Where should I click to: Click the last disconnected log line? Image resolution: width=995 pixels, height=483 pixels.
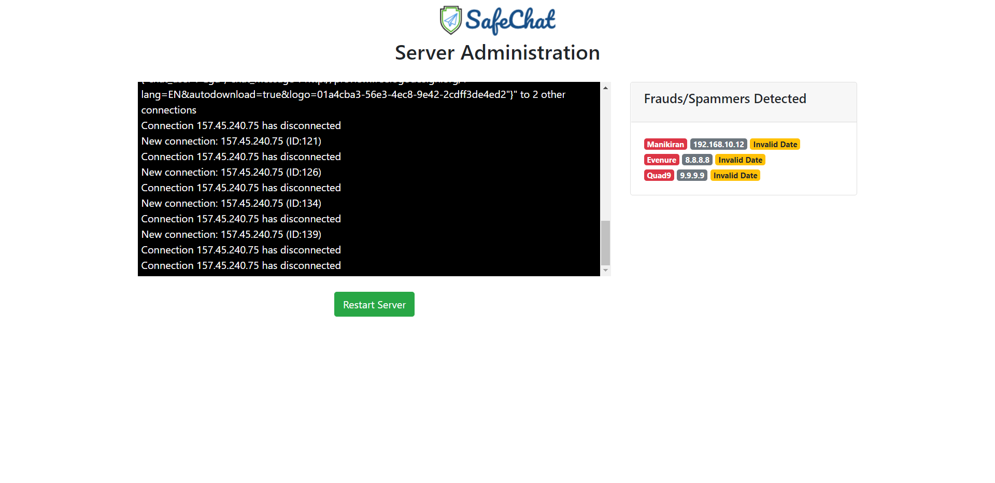tap(241, 265)
